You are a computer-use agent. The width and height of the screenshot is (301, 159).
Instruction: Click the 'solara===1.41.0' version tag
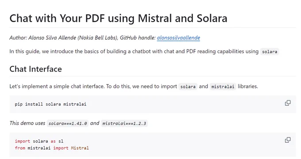click(68, 123)
